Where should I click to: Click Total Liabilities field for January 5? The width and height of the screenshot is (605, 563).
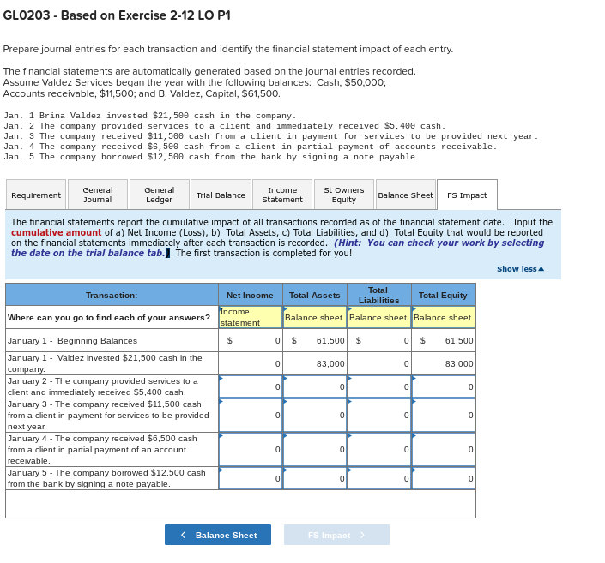379,478
